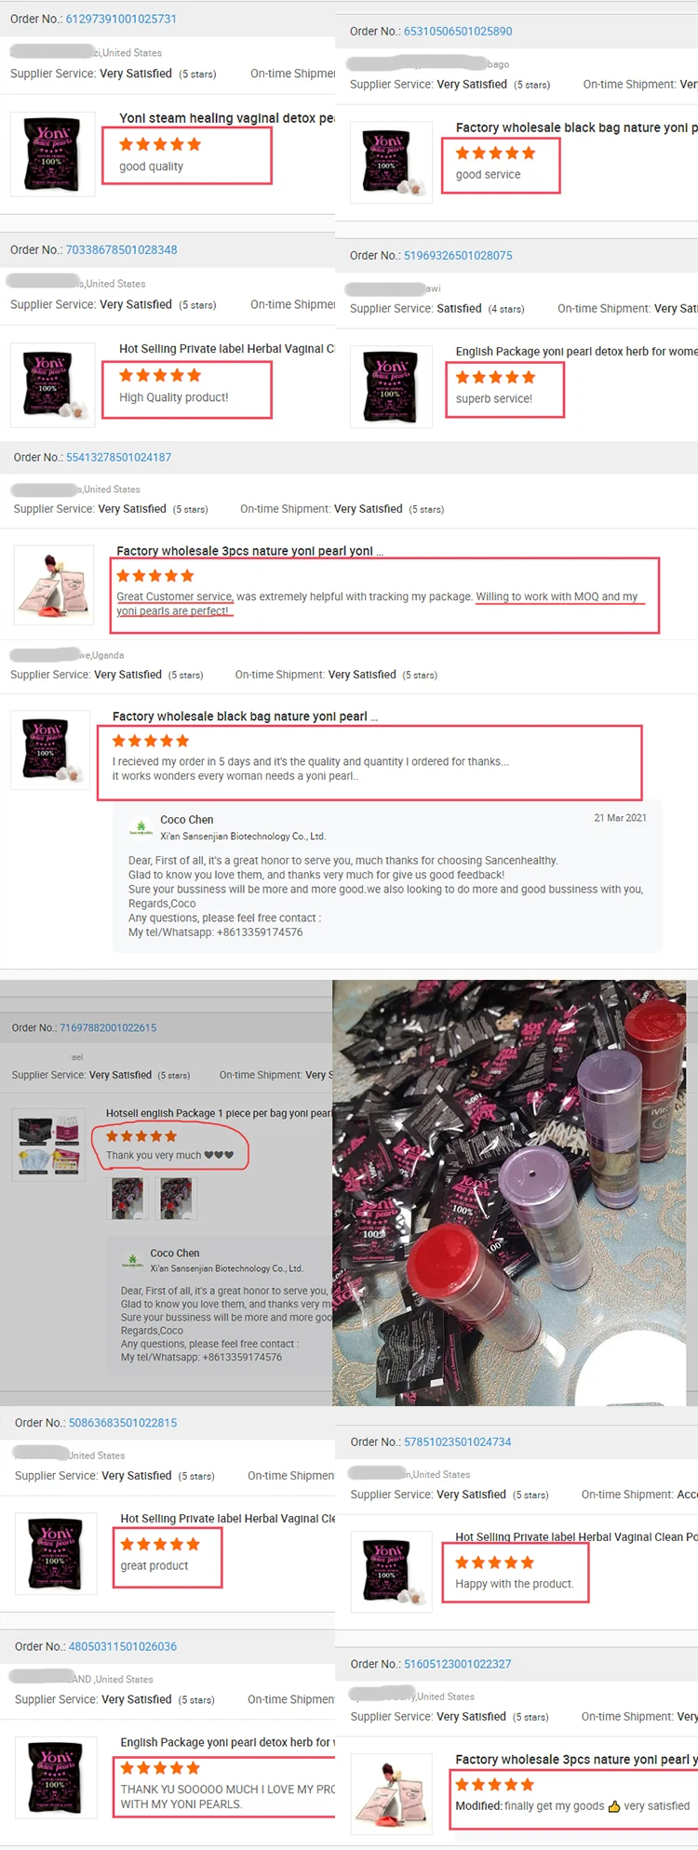This screenshot has width=698, height=1850.
Task: Click product thumbnail beside 'good quality' review
Action: 52,154
